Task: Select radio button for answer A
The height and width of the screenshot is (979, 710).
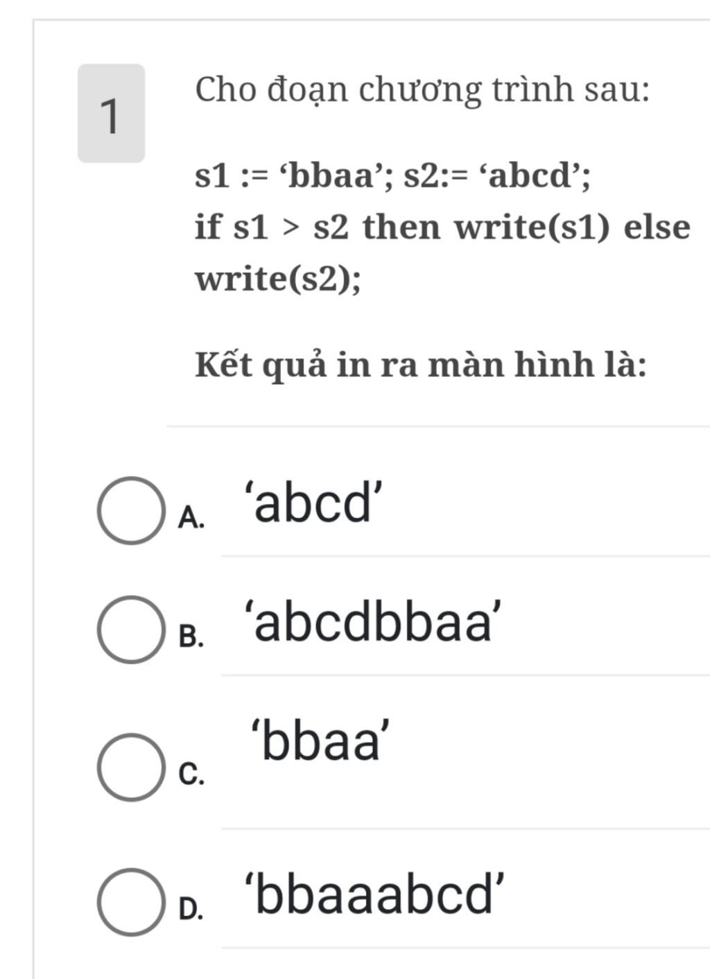Action: tap(130, 510)
